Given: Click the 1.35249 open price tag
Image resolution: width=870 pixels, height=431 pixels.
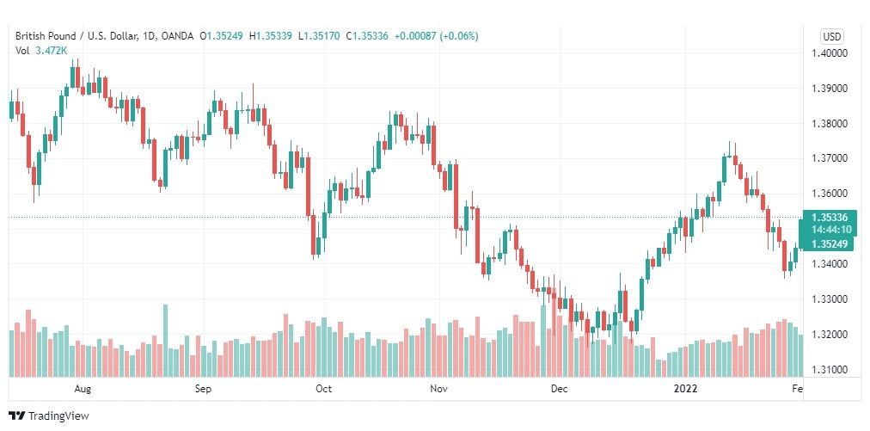Looking at the screenshot, I should point(829,243).
